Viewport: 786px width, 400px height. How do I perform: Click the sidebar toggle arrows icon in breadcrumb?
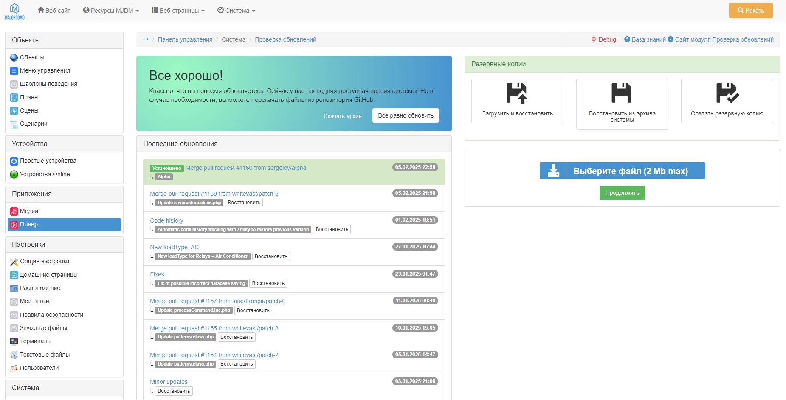point(146,39)
